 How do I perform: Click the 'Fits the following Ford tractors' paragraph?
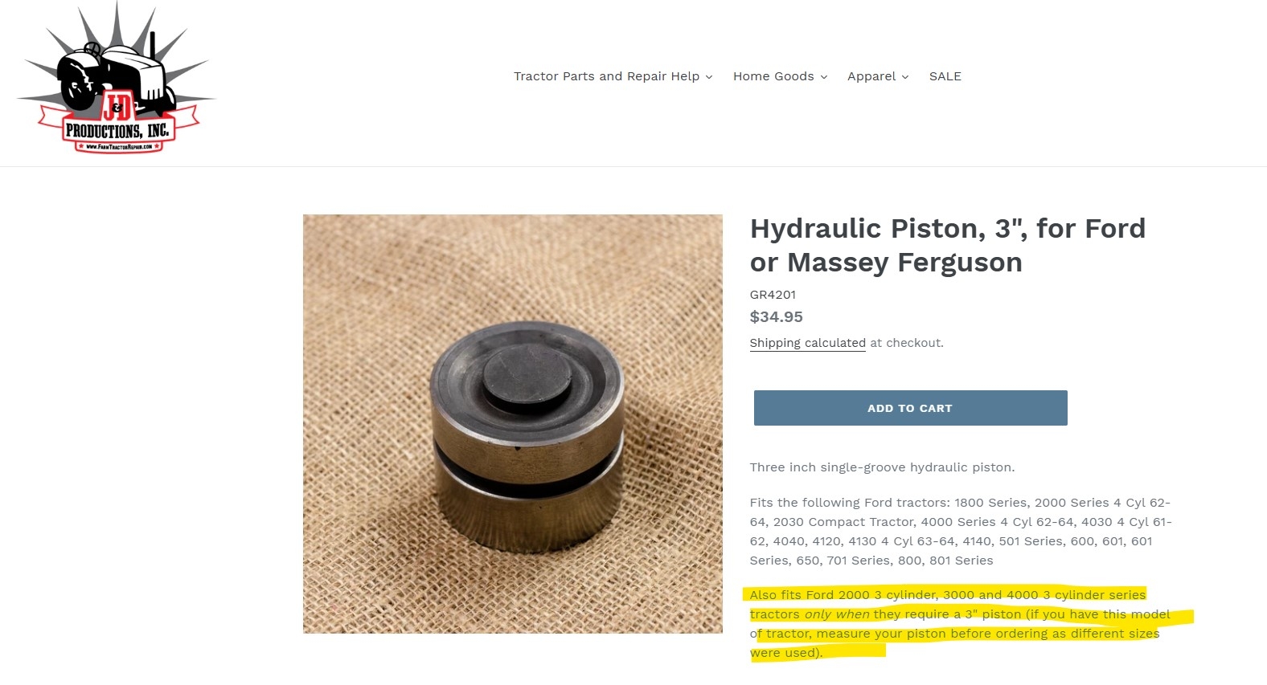(x=961, y=532)
